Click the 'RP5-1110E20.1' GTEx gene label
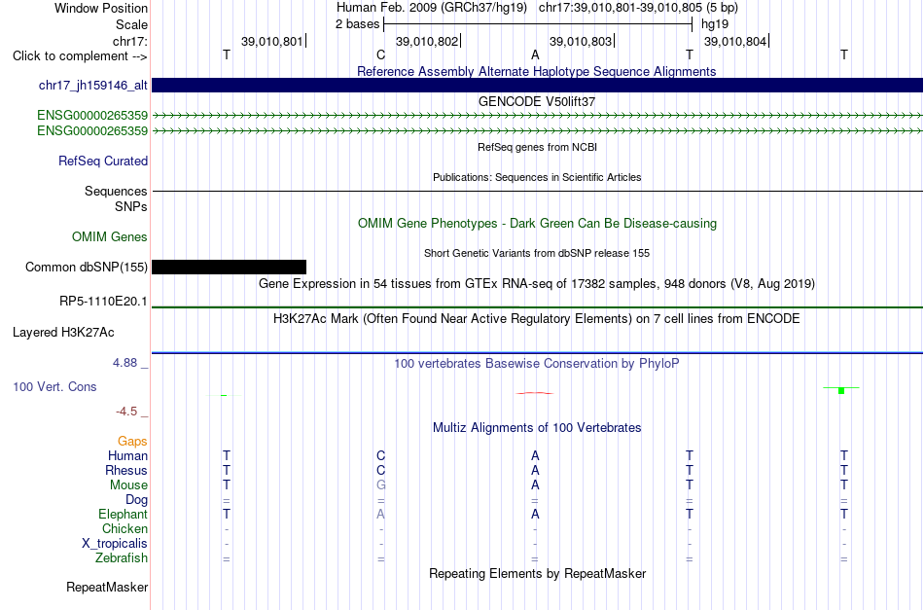The width and height of the screenshot is (924, 610). [103, 302]
